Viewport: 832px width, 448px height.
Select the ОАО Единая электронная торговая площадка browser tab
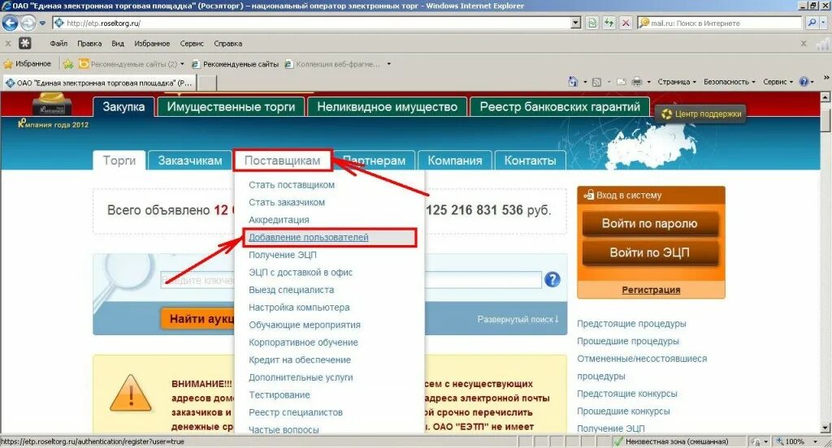(x=99, y=83)
